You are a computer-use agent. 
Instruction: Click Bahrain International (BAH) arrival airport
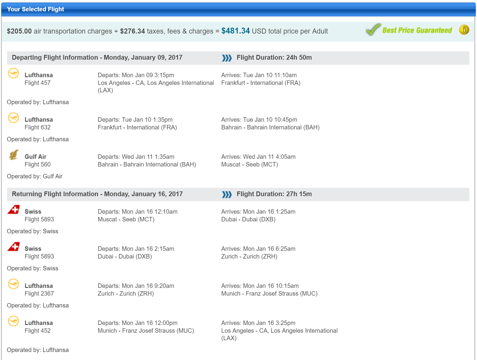(x=270, y=127)
